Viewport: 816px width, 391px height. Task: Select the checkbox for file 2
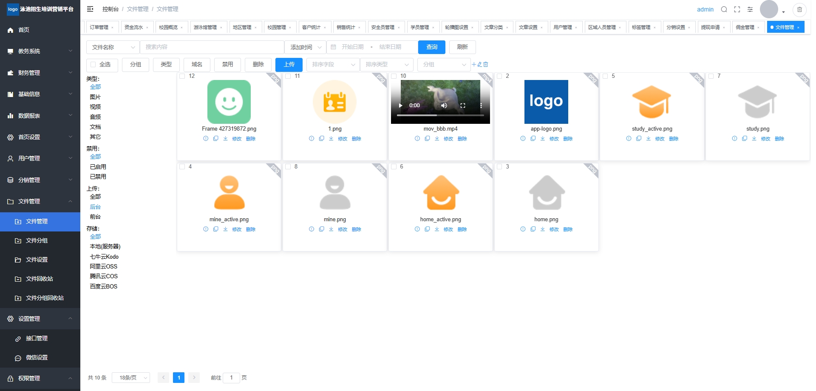pos(500,76)
